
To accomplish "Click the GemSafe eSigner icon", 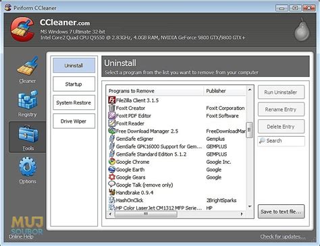I will (112, 139).
